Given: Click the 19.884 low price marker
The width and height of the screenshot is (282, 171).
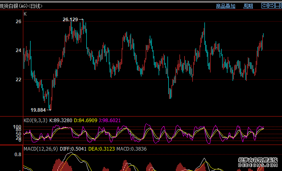Looking at the screenshot, I should pyautogui.click(x=38, y=110).
